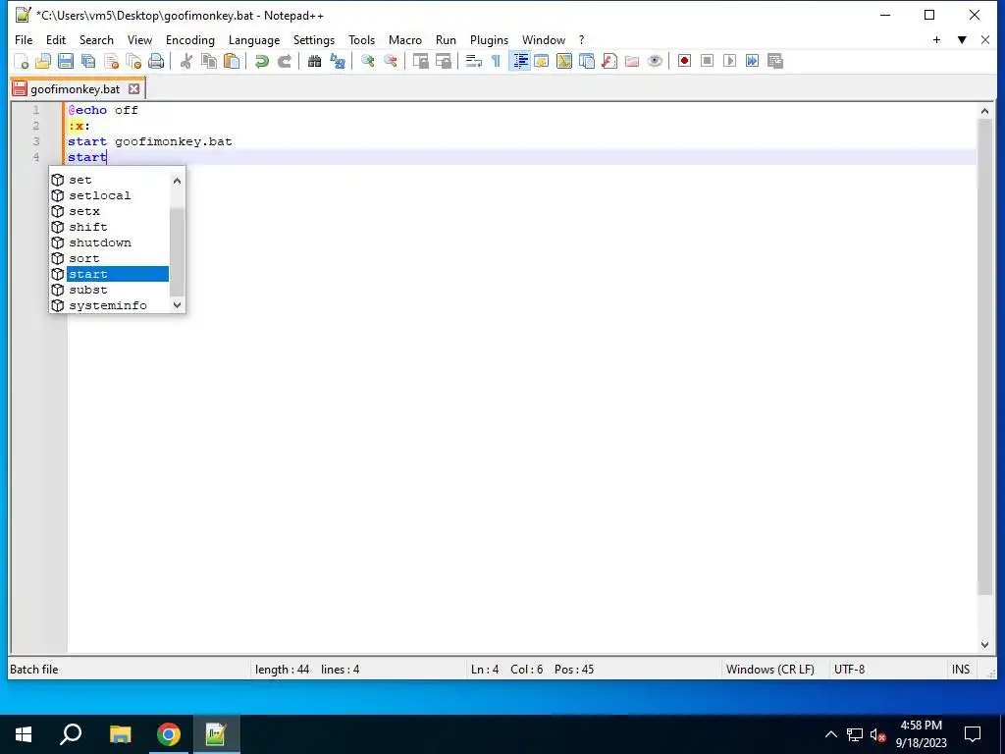The height and width of the screenshot is (754, 1005).
Task: Run macro multiple times icon
Action: 752,61
